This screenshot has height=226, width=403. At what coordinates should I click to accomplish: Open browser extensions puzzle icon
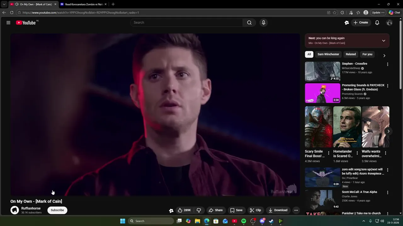[x=342, y=13]
